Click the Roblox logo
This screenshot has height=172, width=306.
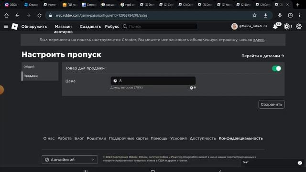(x=15, y=26)
